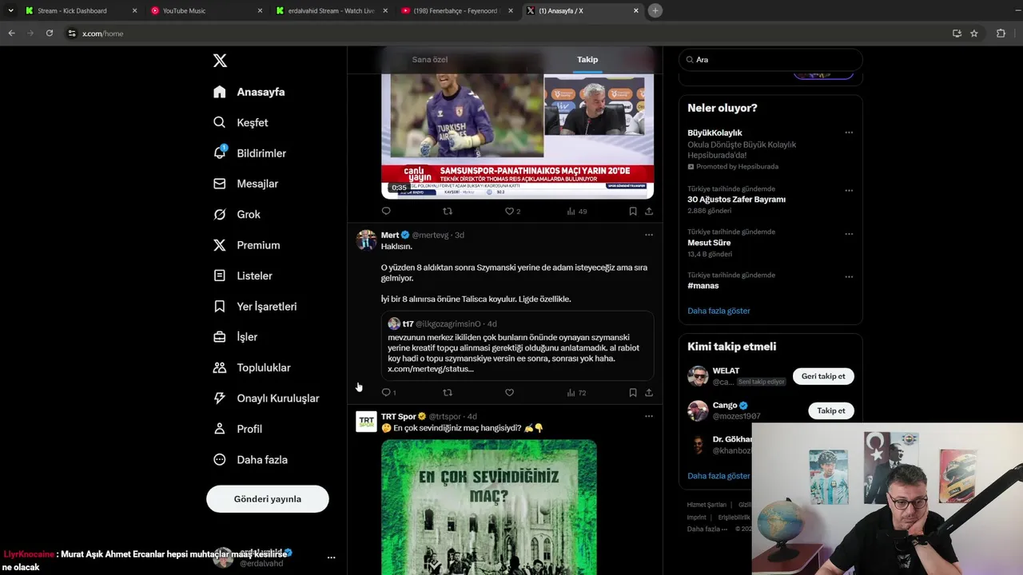
Task: Bookmark this page with star icon
Action: coord(974,34)
